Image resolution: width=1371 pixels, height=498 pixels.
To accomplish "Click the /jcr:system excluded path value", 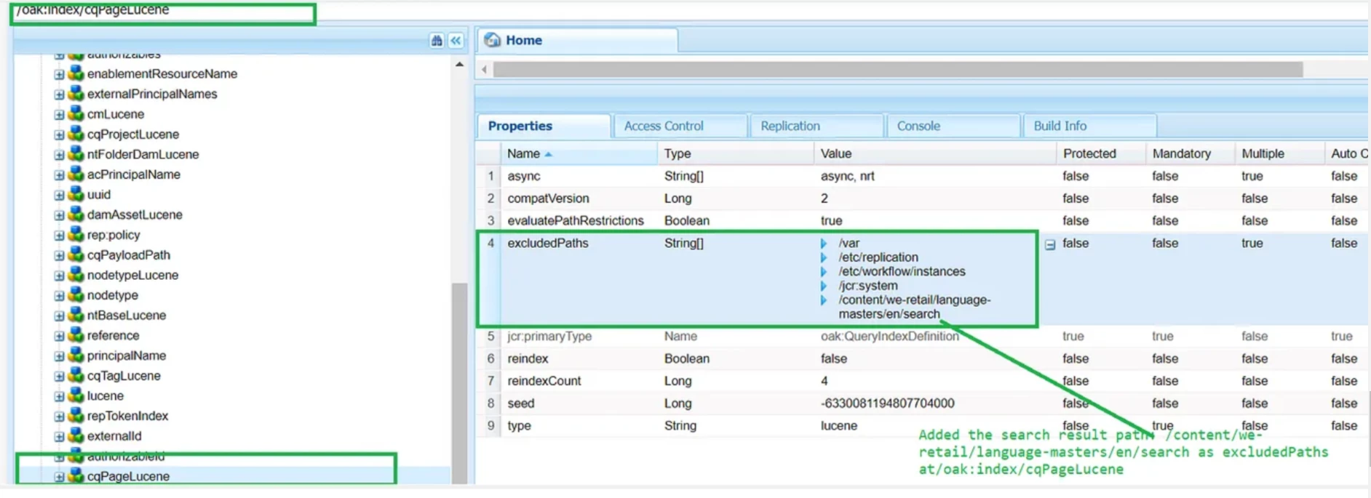I will click(867, 286).
